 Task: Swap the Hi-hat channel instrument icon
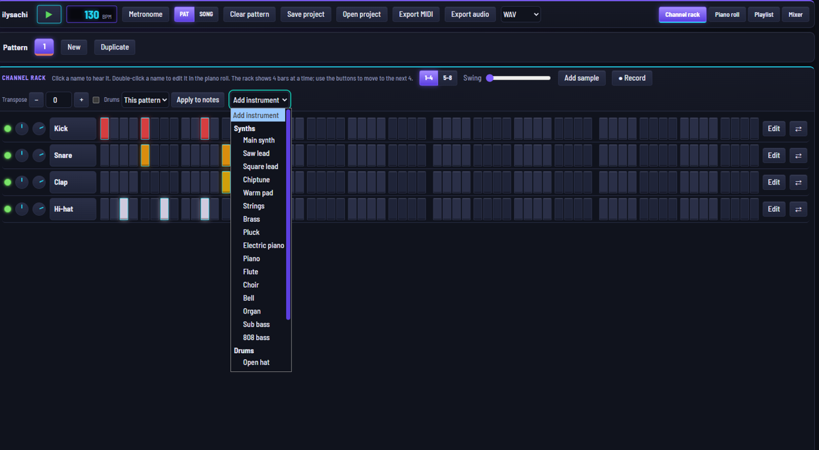(798, 209)
